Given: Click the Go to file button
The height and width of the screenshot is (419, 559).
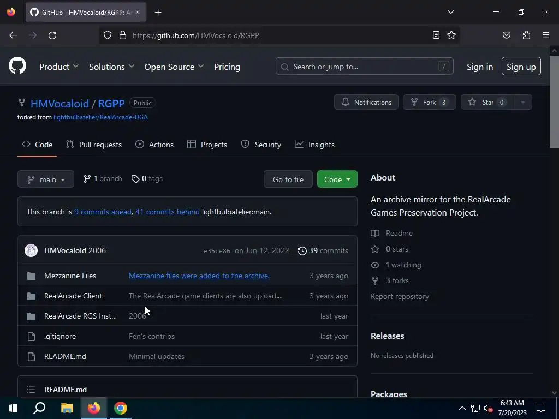Looking at the screenshot, I should click(x=288, y=179).
